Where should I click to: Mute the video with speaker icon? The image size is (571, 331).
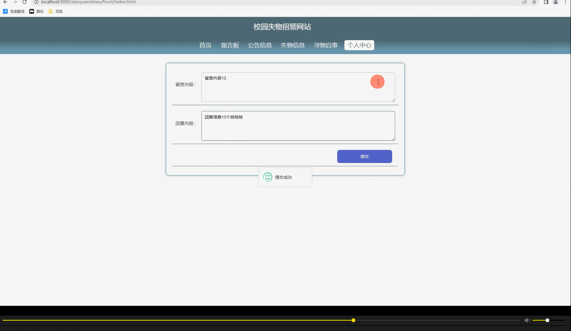click(527, 320)
